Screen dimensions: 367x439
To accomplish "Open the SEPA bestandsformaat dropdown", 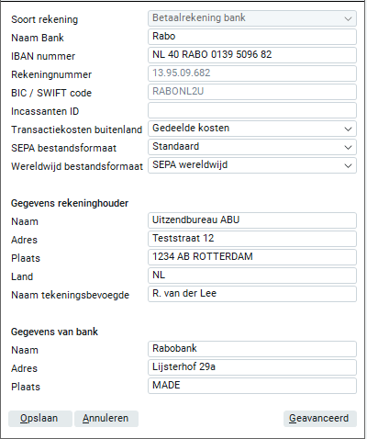I will [x=252, y=147].
